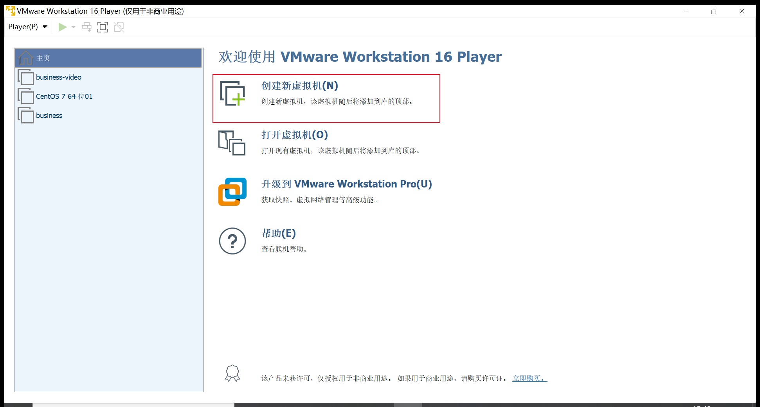The height and width of the screenshot is (407, 760).
Task: Click the business VM icon in library
Action: coord(26,115)
